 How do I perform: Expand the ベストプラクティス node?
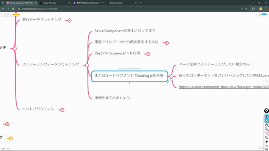pos(62,110)
